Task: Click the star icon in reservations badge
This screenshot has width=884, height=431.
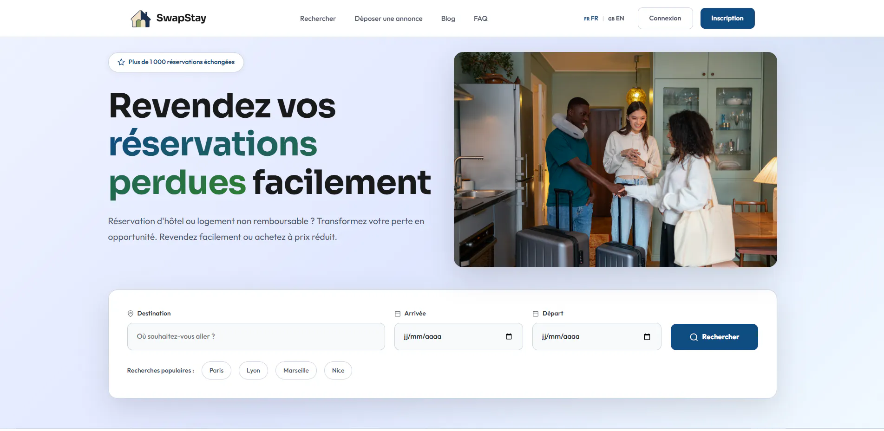Action: click(x=121, y=62)
